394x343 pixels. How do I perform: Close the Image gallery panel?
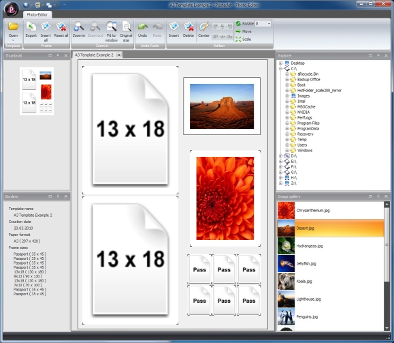click(x=387, y=196)
